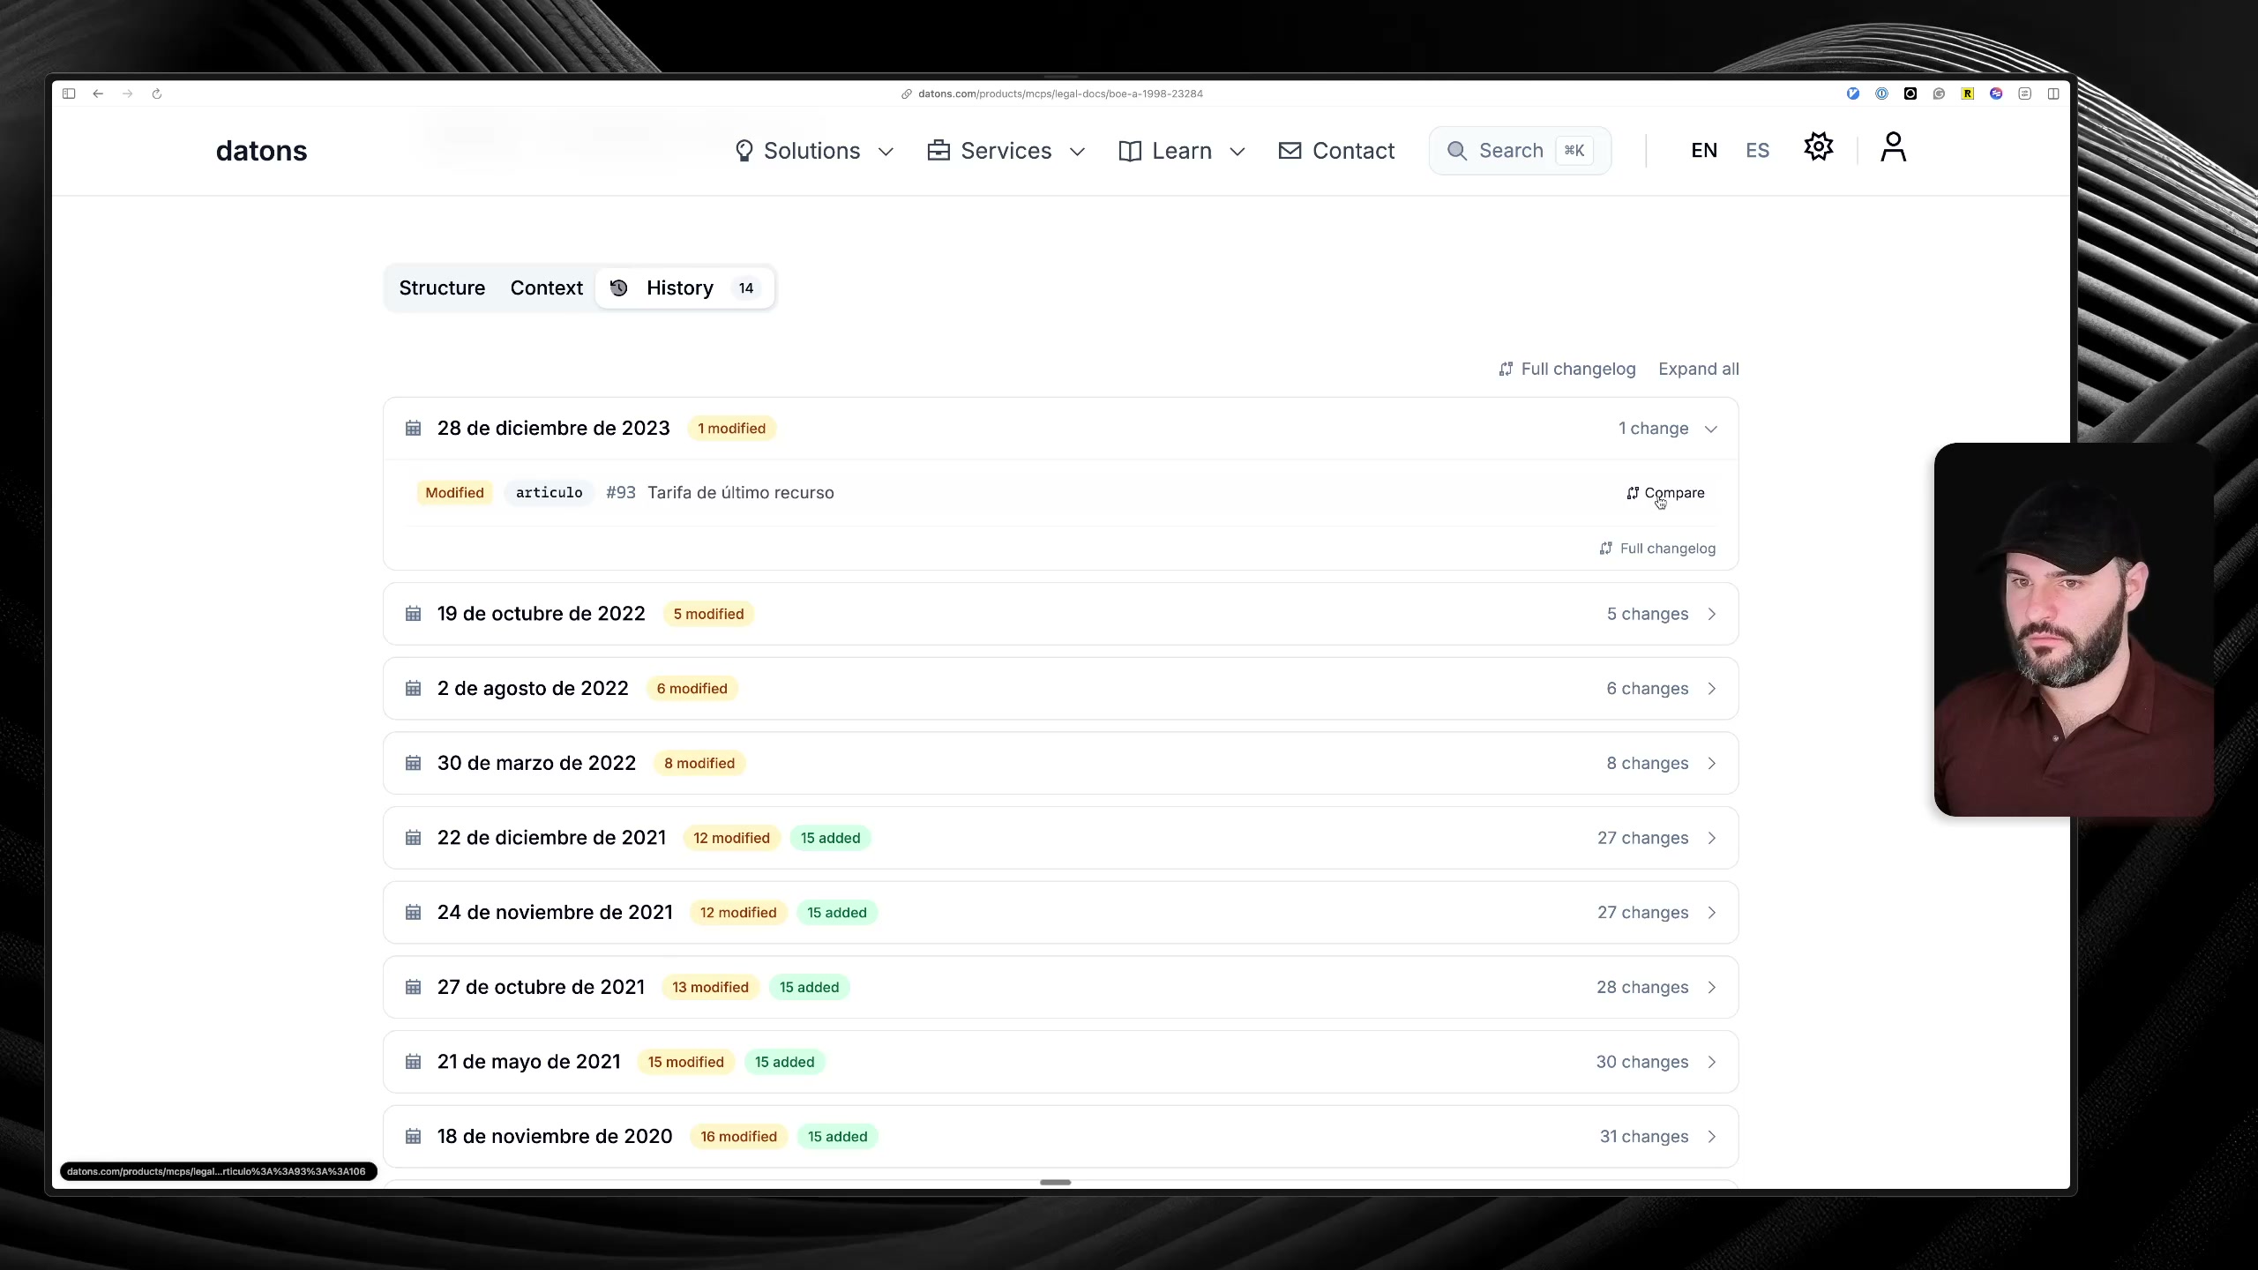Viewport: 2258px width, 1270px height.
Task: Open the user account icon
Action: (1893, 147)
